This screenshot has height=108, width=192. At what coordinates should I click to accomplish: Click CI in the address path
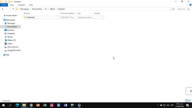(x=46, y=9)
